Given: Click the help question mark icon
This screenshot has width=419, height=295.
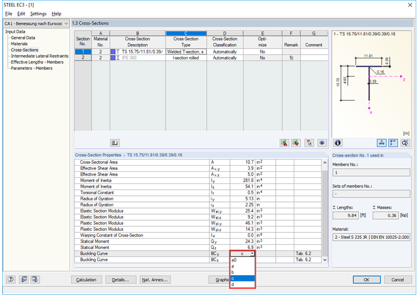Looking at the screenshot, I should pos(10,280).
